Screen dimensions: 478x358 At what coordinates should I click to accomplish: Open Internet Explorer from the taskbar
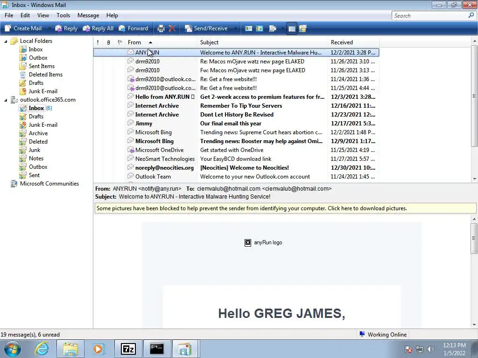pos(42,349)
